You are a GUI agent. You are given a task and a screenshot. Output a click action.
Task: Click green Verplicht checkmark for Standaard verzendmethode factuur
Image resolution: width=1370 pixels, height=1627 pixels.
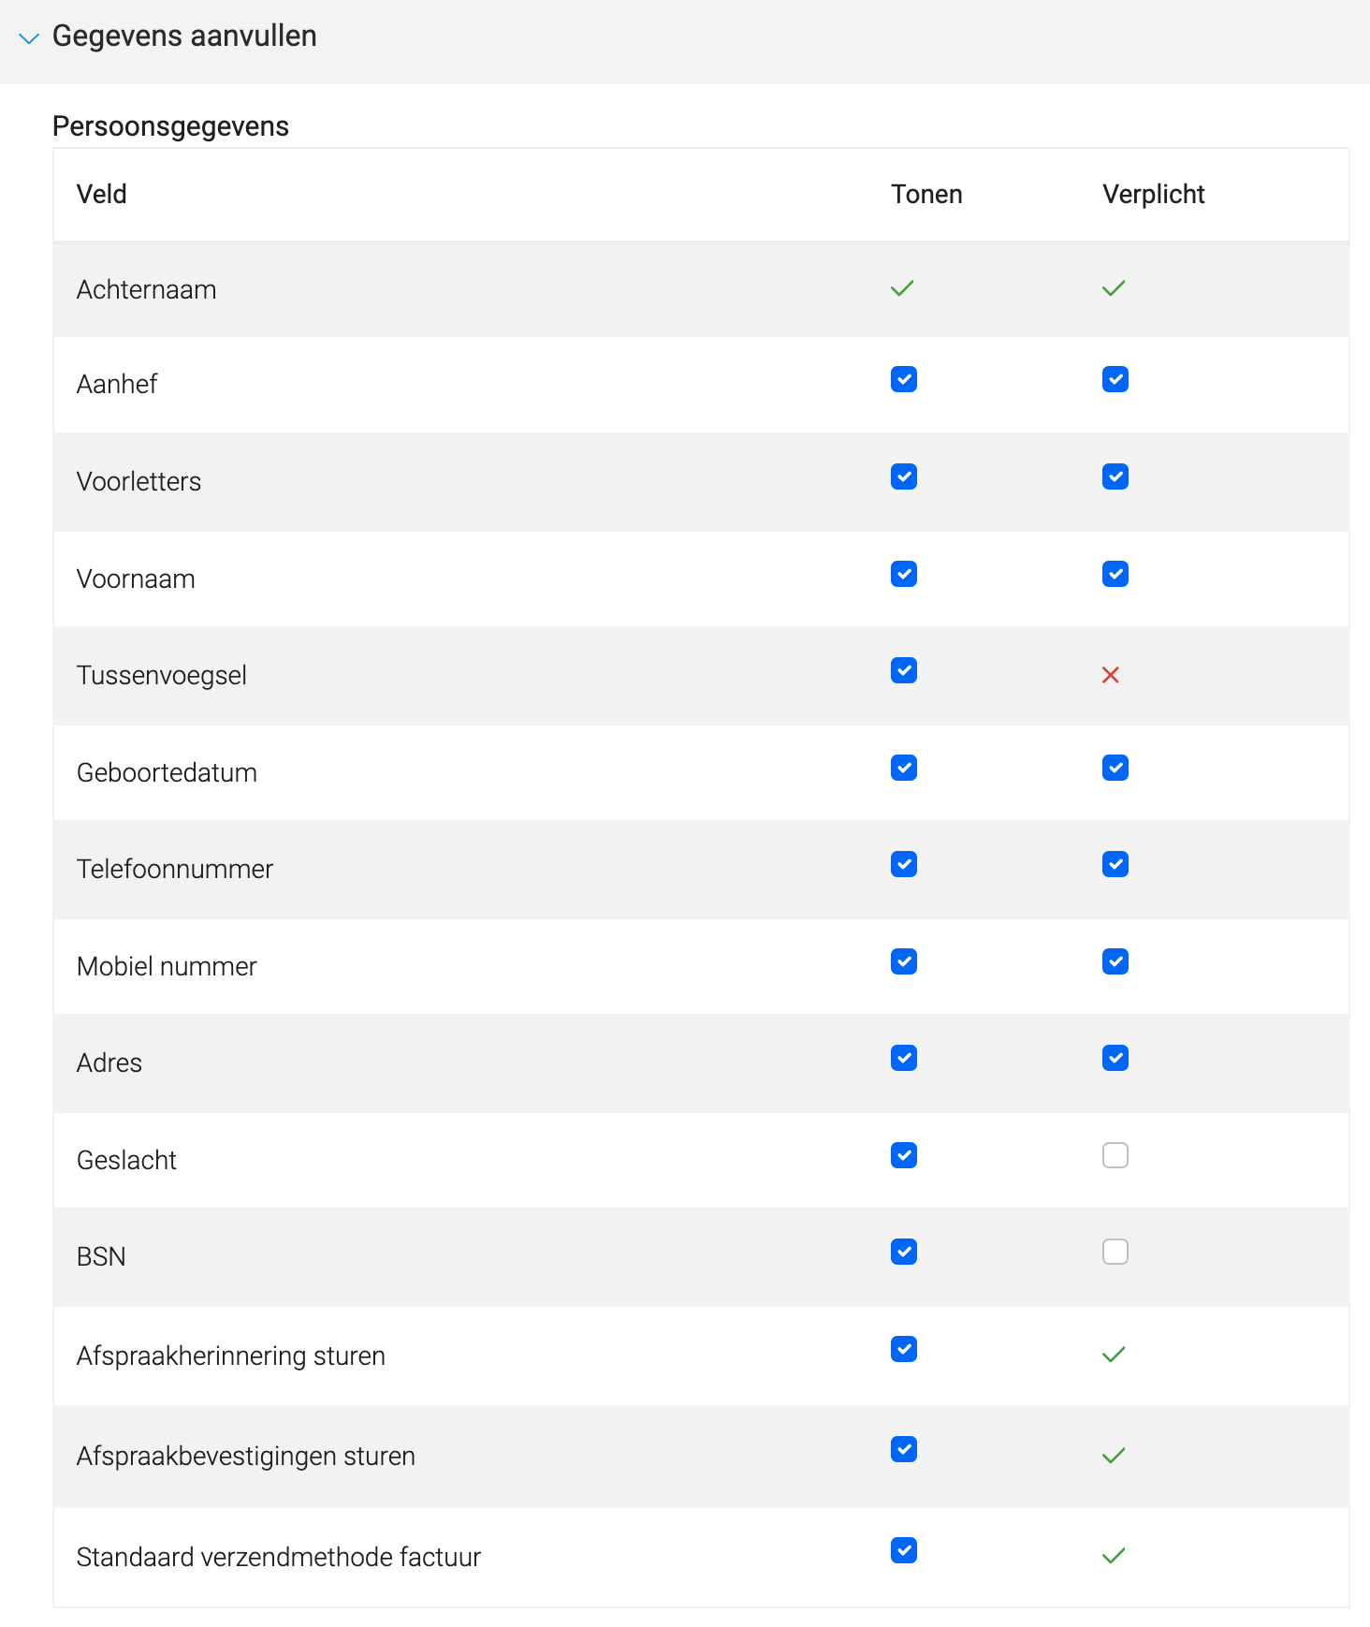(1114, 1556)
